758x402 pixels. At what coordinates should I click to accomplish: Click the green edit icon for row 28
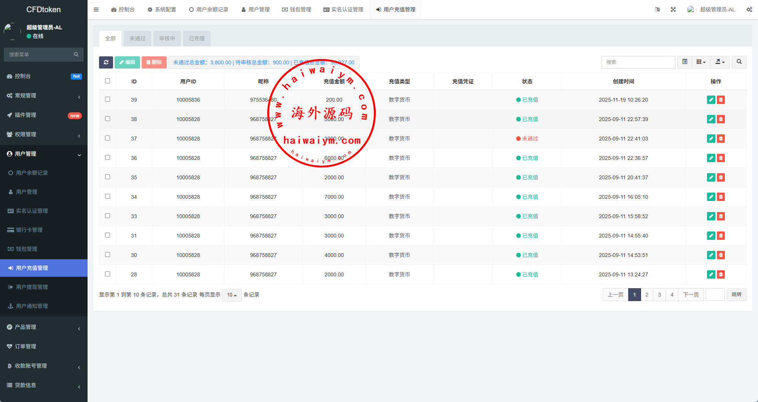(x=710, y=274)
